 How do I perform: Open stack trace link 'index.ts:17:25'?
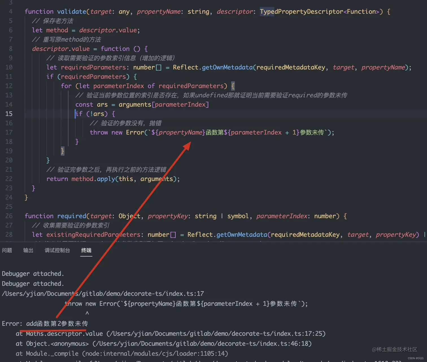tap(298, 334)
